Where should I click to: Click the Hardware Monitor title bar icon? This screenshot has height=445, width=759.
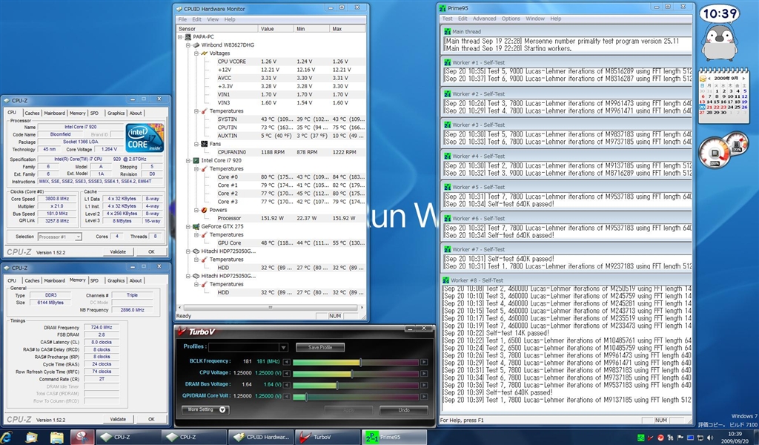[x=179, y=9]
